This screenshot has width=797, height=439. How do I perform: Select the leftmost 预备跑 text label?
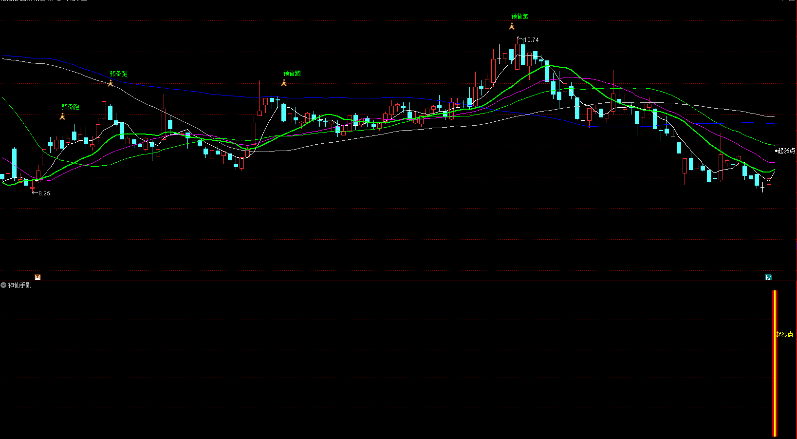click(x=70, y=107)
